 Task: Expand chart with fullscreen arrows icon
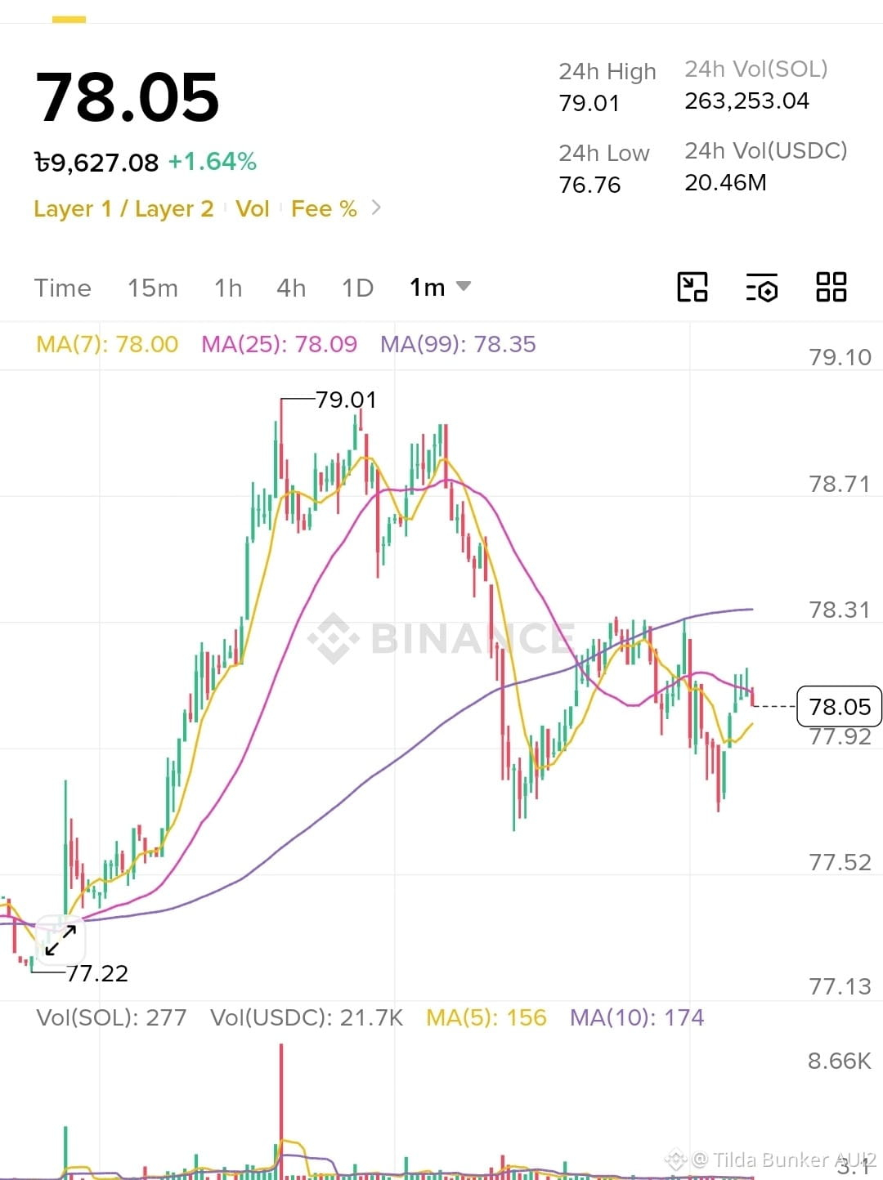click(x=61, y=940)
